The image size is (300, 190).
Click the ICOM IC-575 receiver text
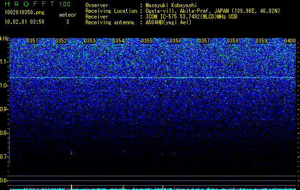(191, 17)
